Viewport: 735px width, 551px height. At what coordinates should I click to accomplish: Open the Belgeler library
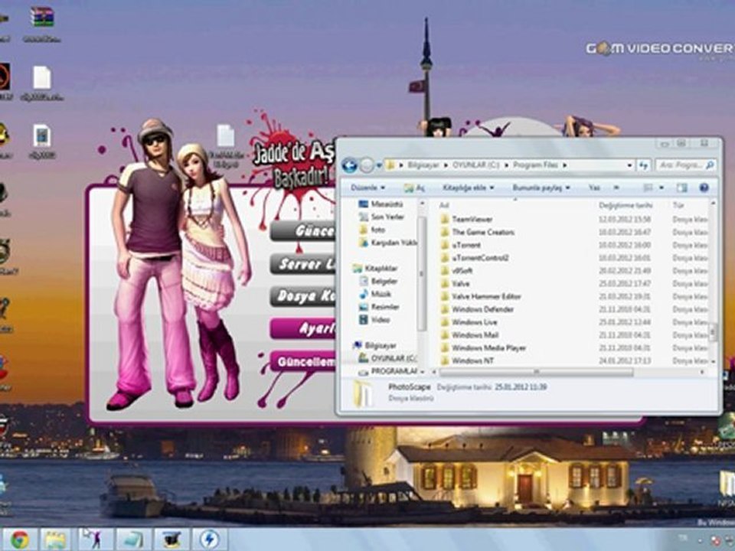pos(378,281)
